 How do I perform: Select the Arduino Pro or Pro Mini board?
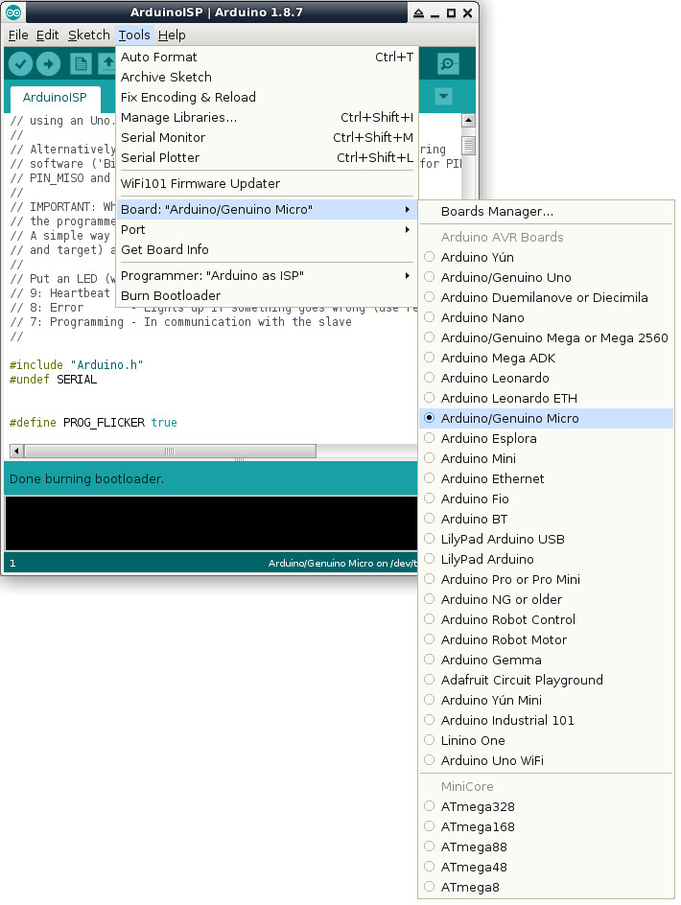click(x=546, y=579)
